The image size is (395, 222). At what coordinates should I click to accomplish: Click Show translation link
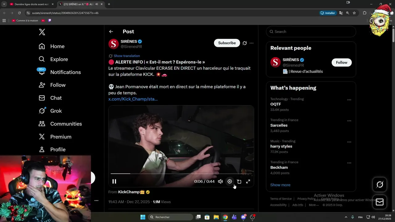[127, 56]
